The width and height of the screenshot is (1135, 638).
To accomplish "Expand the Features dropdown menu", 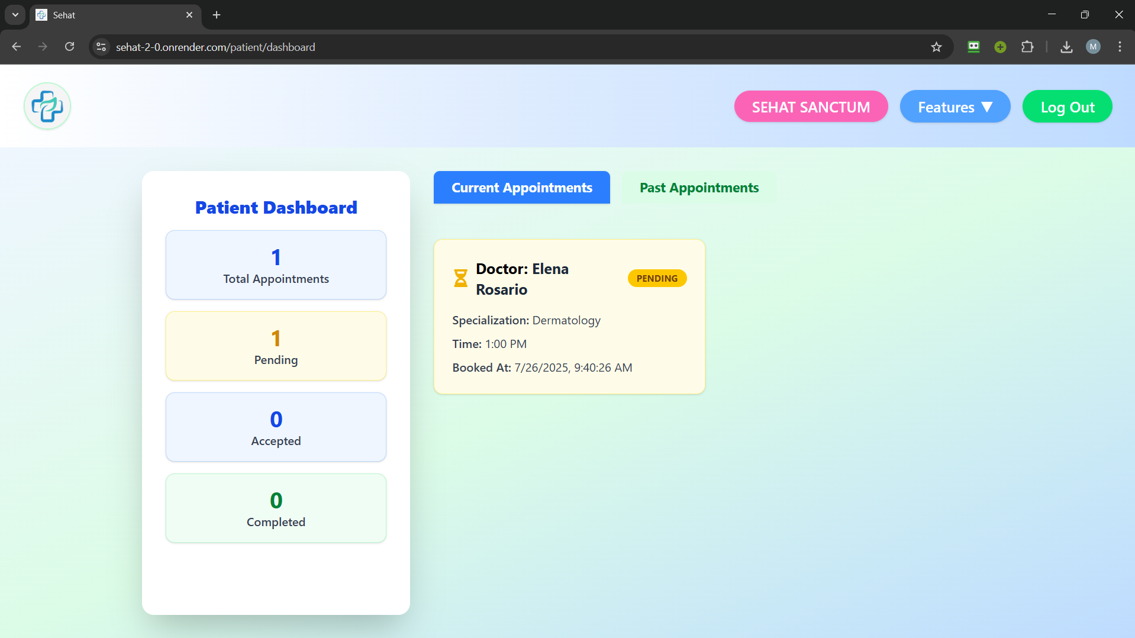I will [955, 107].
